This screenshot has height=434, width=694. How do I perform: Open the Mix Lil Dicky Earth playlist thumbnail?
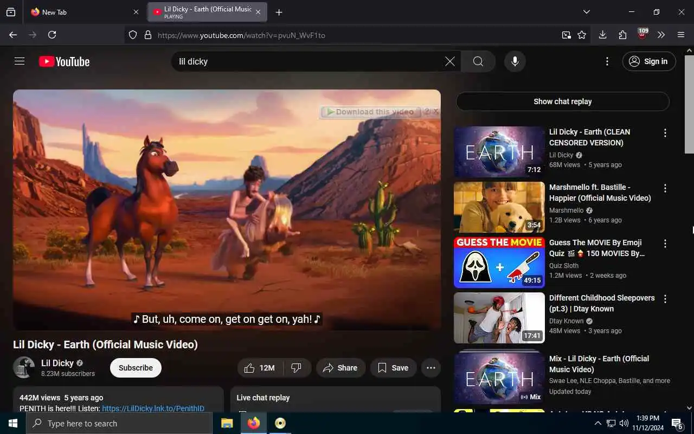click(499, 378)
